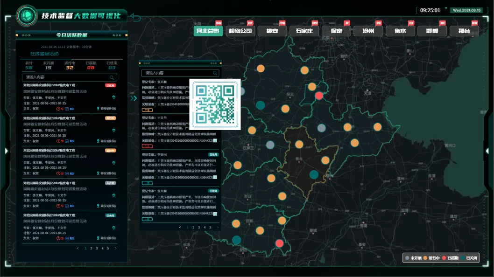Click the question-mark issue icon on 已超期 card
This screenshot has height=277, width=494.
point(58,109)
